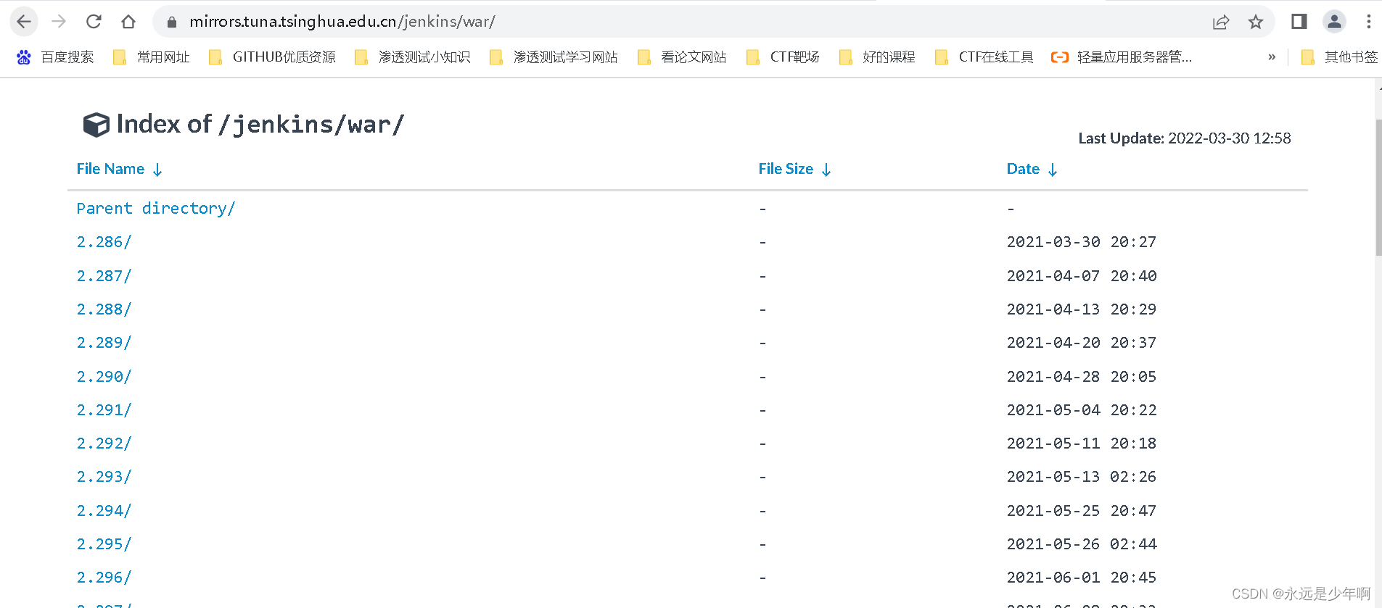Open the CTF在线工具 bookmark folder
This screenshot has width=1382, height=608.
tap(984, 57)
